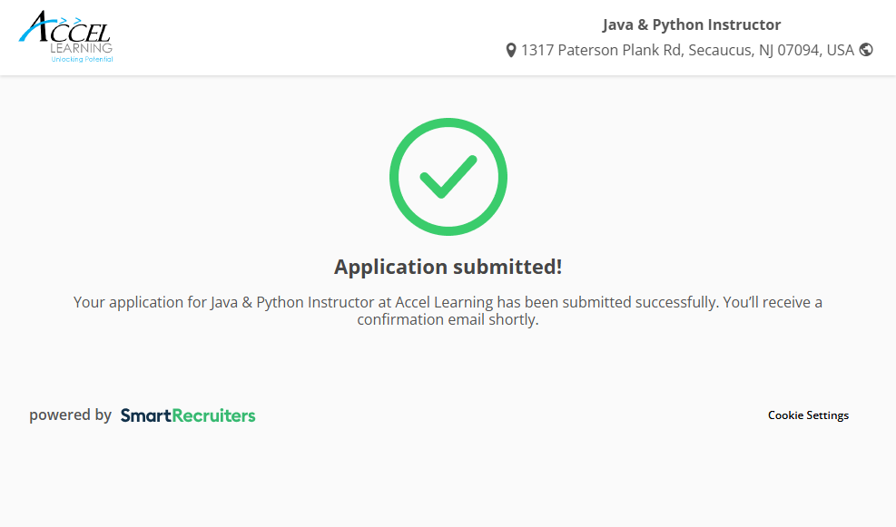
Task: Click the 'confirmation email shortly' line
Action: pyautogui.click(x=448, y=319)
